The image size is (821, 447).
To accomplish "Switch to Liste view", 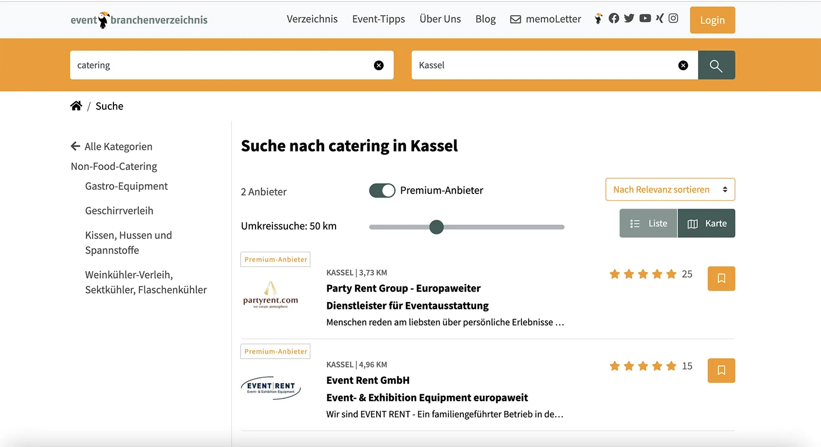I will 649,223.
